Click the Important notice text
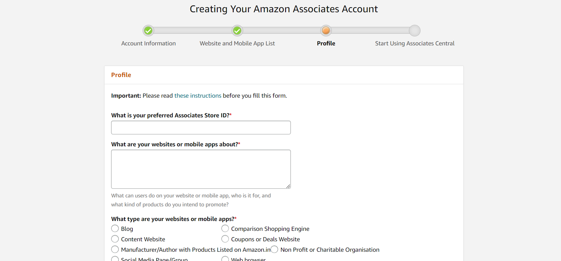This screenshot has height=261, width=561. point(126,96)
